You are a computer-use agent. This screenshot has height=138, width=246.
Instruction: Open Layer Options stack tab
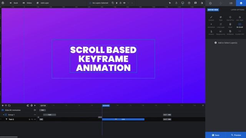pyautogui.click(x=241, y=3)
